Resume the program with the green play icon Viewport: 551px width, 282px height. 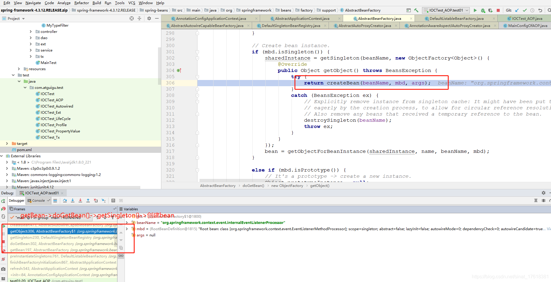[4, 226]
